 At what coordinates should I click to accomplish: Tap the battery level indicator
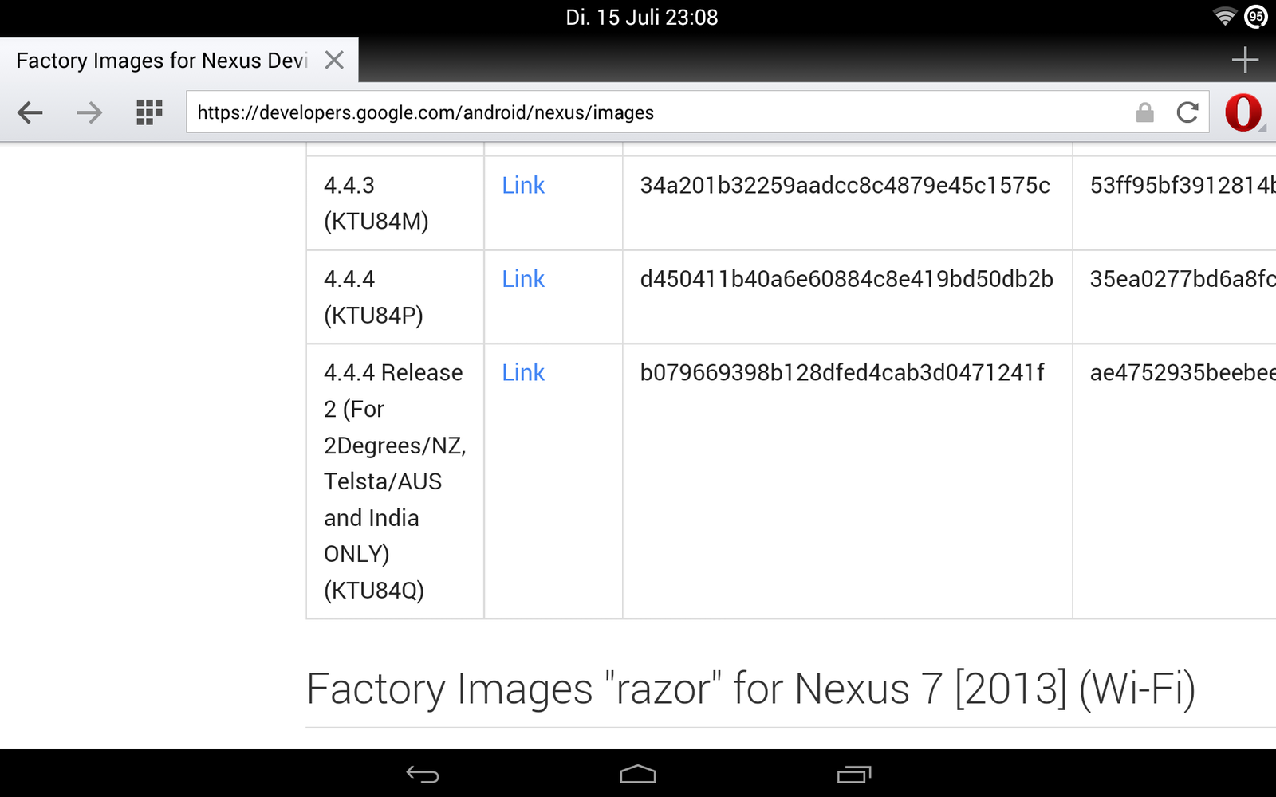pyautogui.click(x=1256, y=17)
